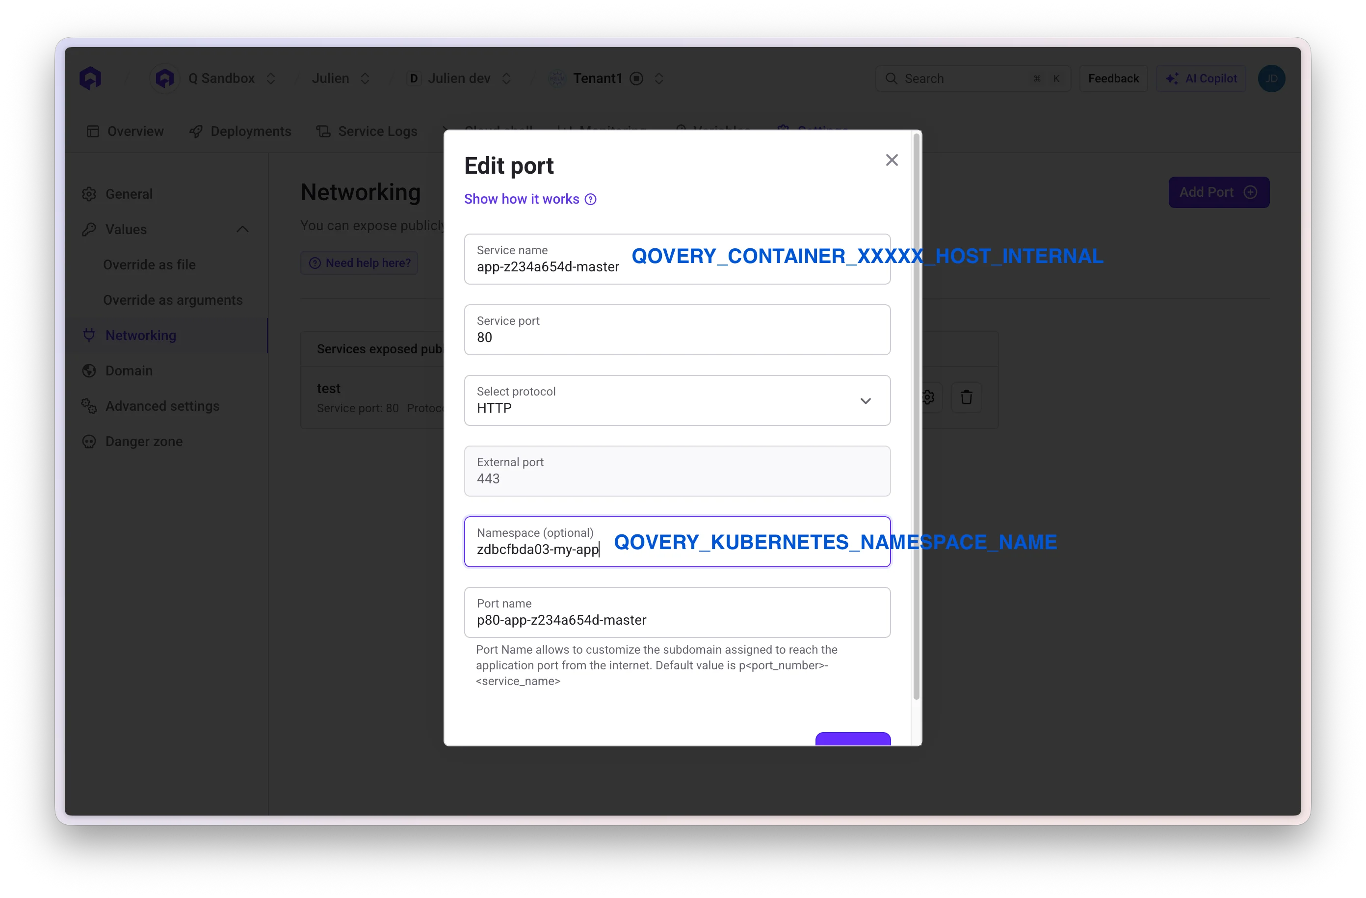Click the Tenant1 service icon
The width and height of the screenshot is (1366, 898).
tap(556, 78)
